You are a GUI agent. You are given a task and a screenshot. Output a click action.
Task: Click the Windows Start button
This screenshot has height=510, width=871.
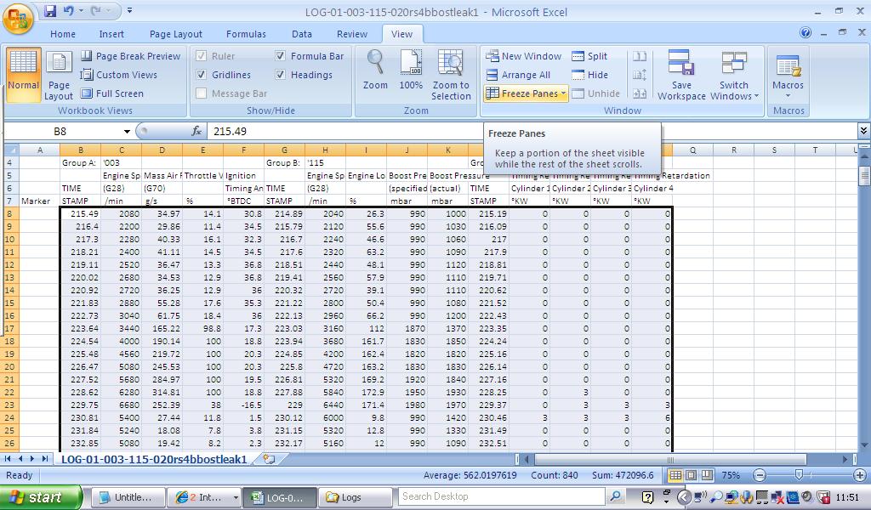click(x=41, y=497)
